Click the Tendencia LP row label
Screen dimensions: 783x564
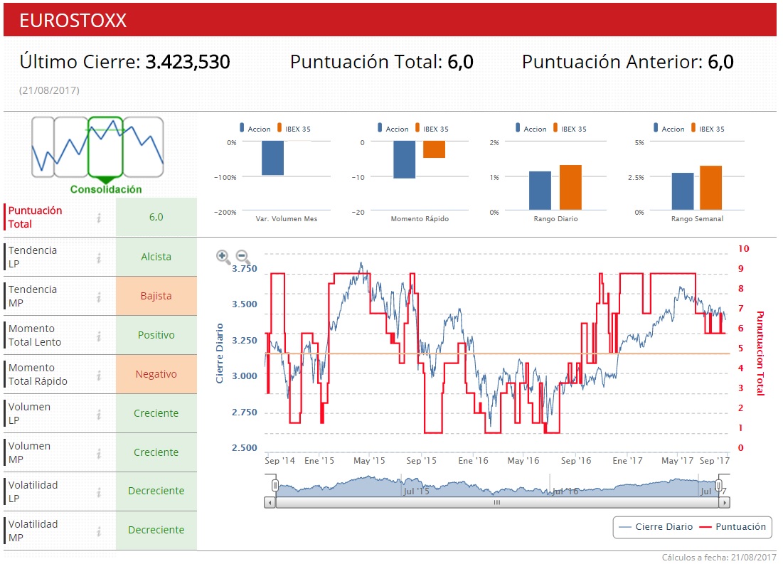(x=33, y=257)
